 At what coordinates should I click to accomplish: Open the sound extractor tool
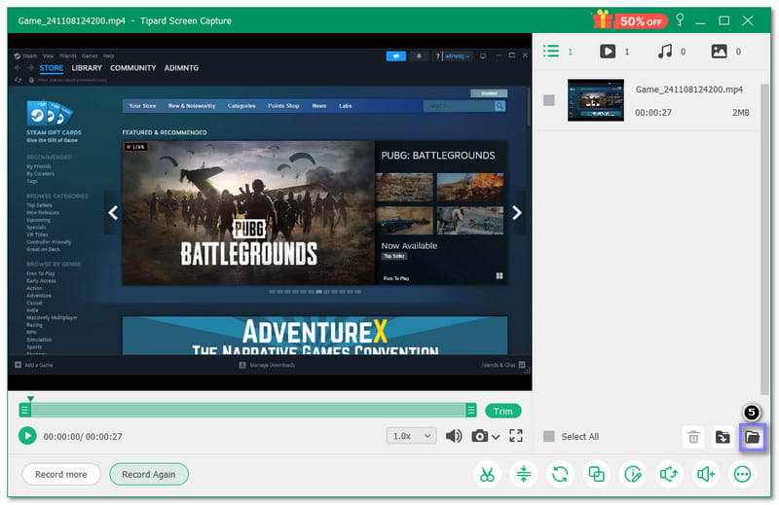[669, 474]
